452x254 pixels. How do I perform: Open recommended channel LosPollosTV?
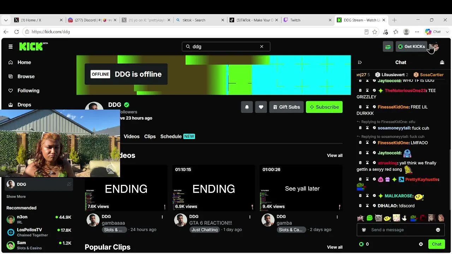point(39,232)
